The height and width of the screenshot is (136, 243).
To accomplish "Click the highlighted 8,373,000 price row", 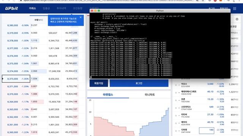I will [x=16, y=79].
